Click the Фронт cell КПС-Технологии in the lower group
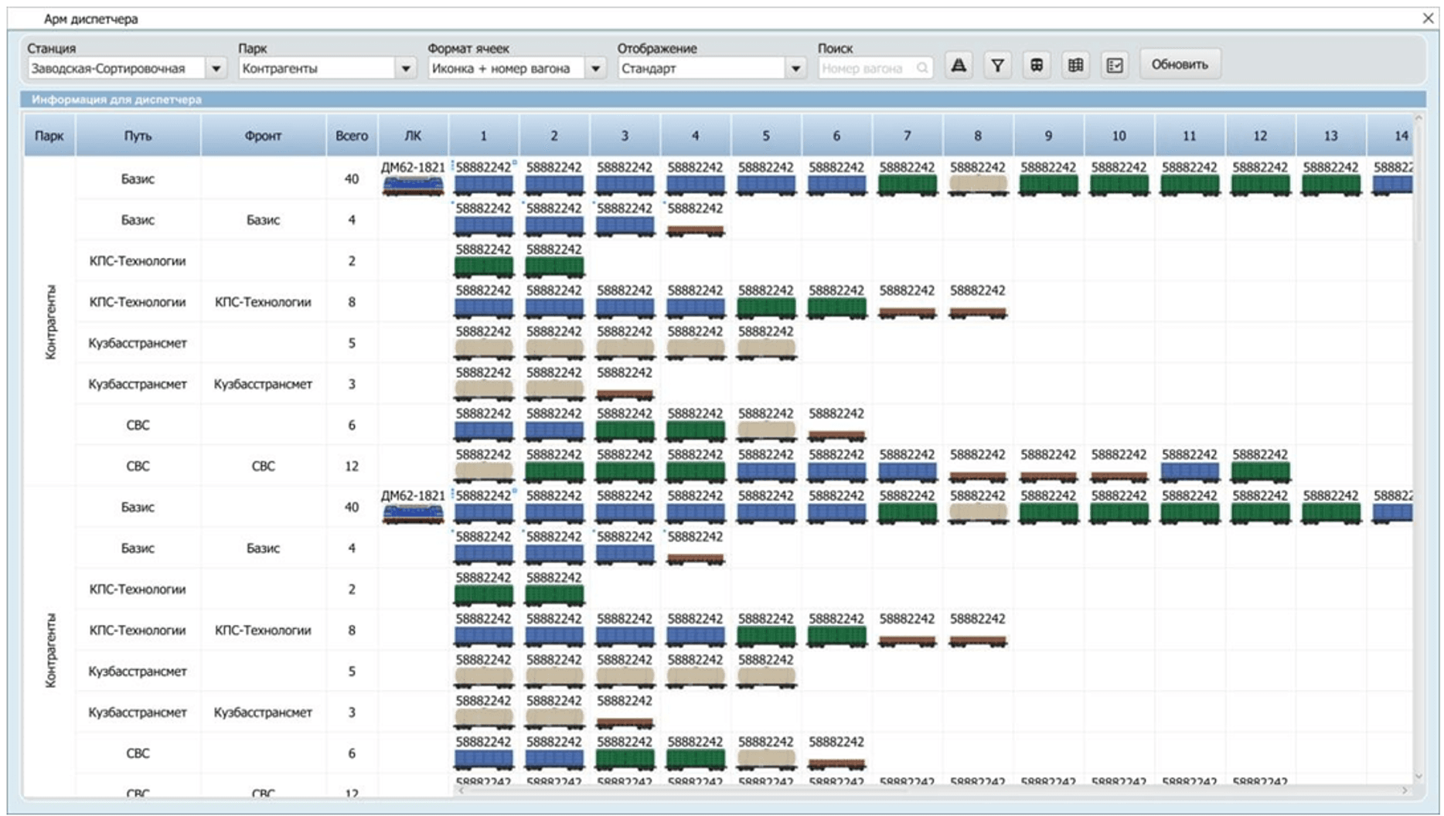 tap(263, 631)
